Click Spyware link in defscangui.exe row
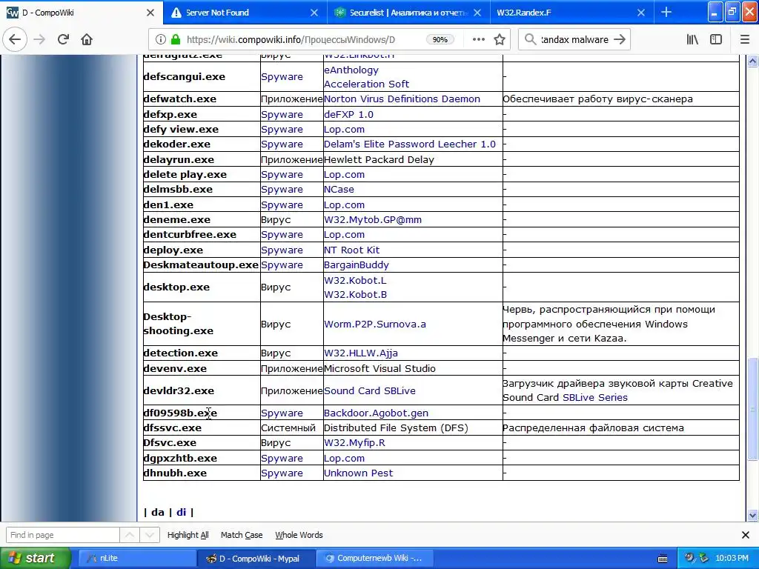The width and height of the screenshot is (759, 569). (x=282, y=76)
